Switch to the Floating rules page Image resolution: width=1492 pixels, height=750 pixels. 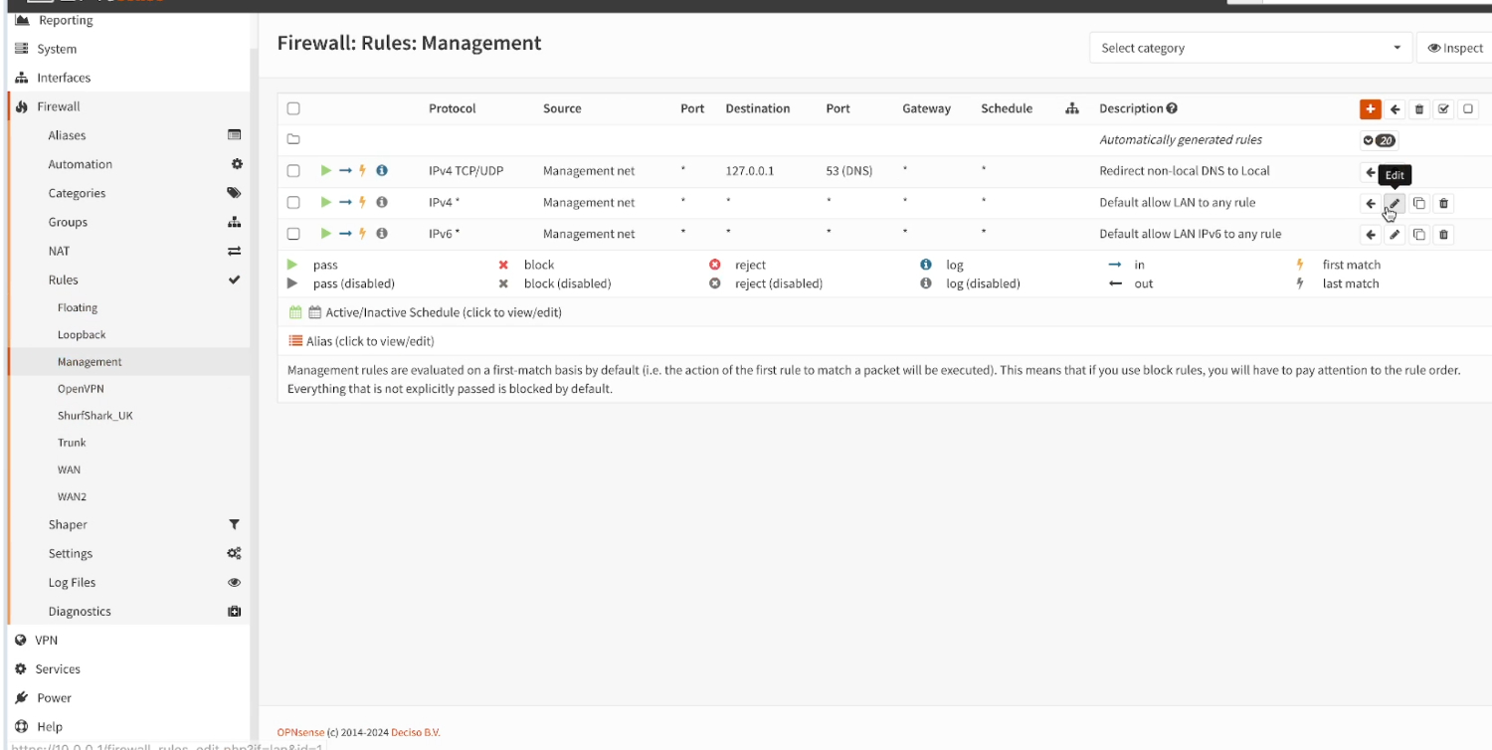78,307
